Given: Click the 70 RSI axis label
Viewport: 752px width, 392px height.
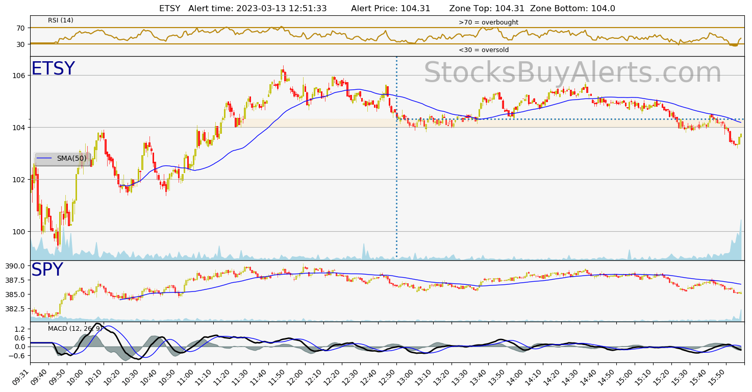Looking at the screenshot, I should pyautogui.click(x=21, y=28).
